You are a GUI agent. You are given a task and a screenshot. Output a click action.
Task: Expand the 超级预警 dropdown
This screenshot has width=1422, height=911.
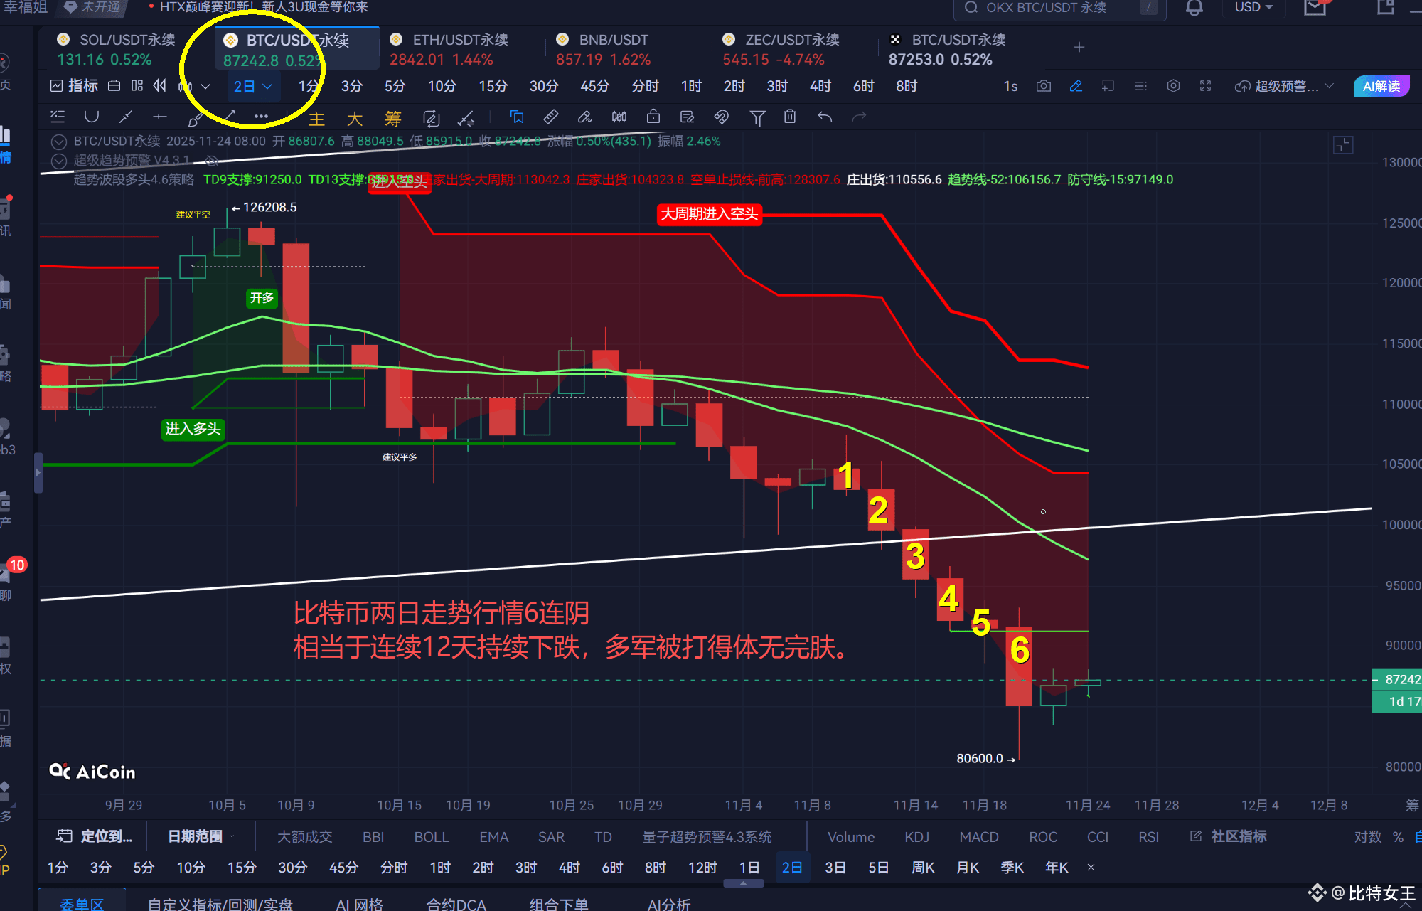[x=1330, y=86]
